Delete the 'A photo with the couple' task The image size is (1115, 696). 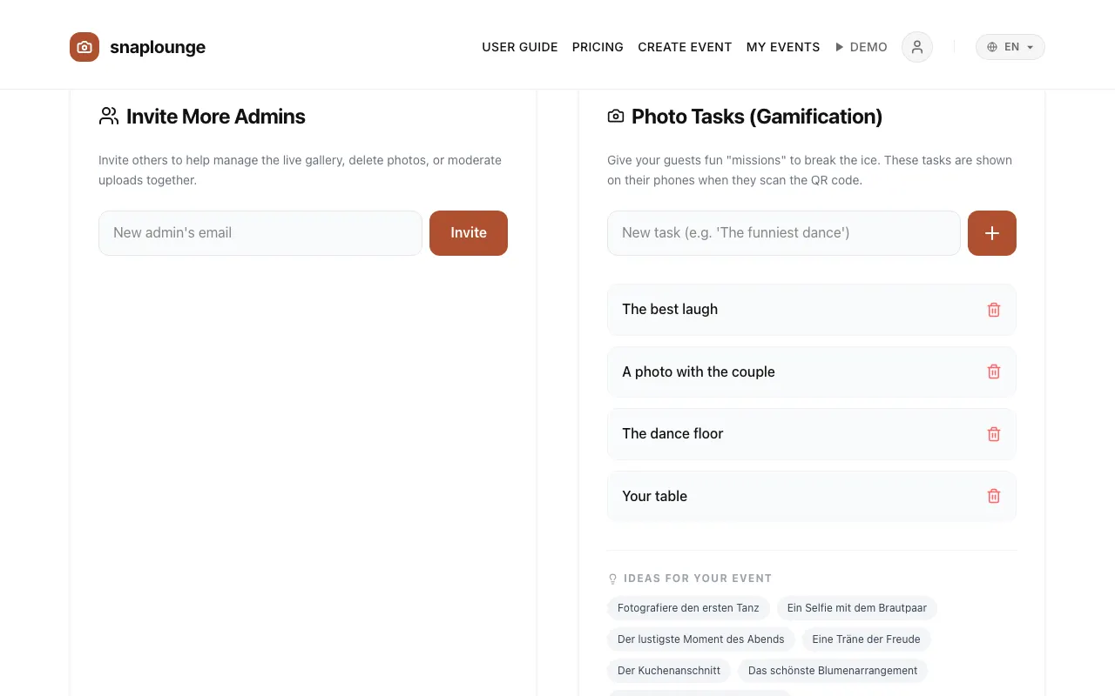(994, 371)
